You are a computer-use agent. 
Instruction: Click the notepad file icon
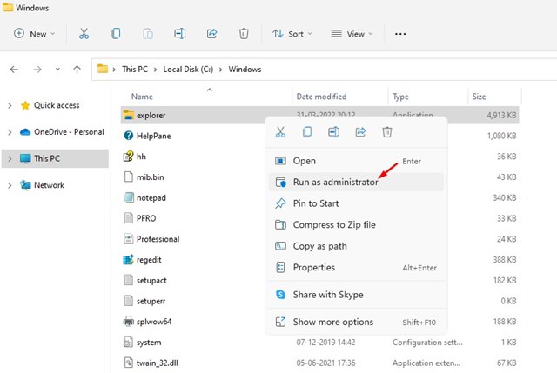pos(129,197)
